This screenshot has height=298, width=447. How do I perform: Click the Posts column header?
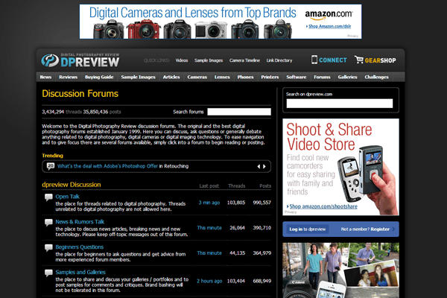click(265, 186)
